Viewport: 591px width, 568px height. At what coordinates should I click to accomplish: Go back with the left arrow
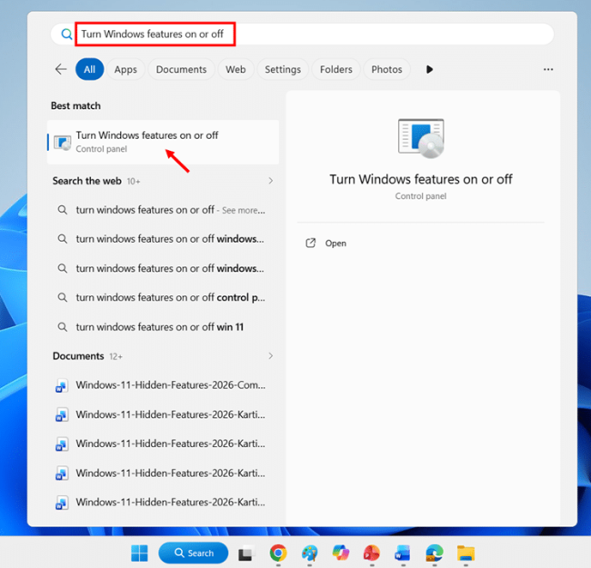point(61,69)
